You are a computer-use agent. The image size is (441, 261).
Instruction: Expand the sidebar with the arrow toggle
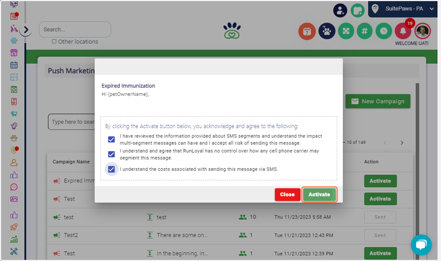(26, 30)
